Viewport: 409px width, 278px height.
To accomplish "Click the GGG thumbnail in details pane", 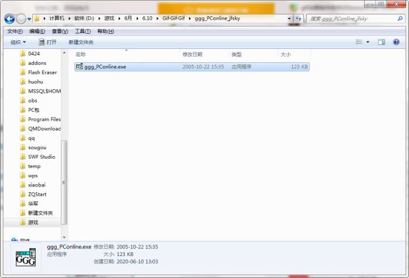I will coord(26,258).
